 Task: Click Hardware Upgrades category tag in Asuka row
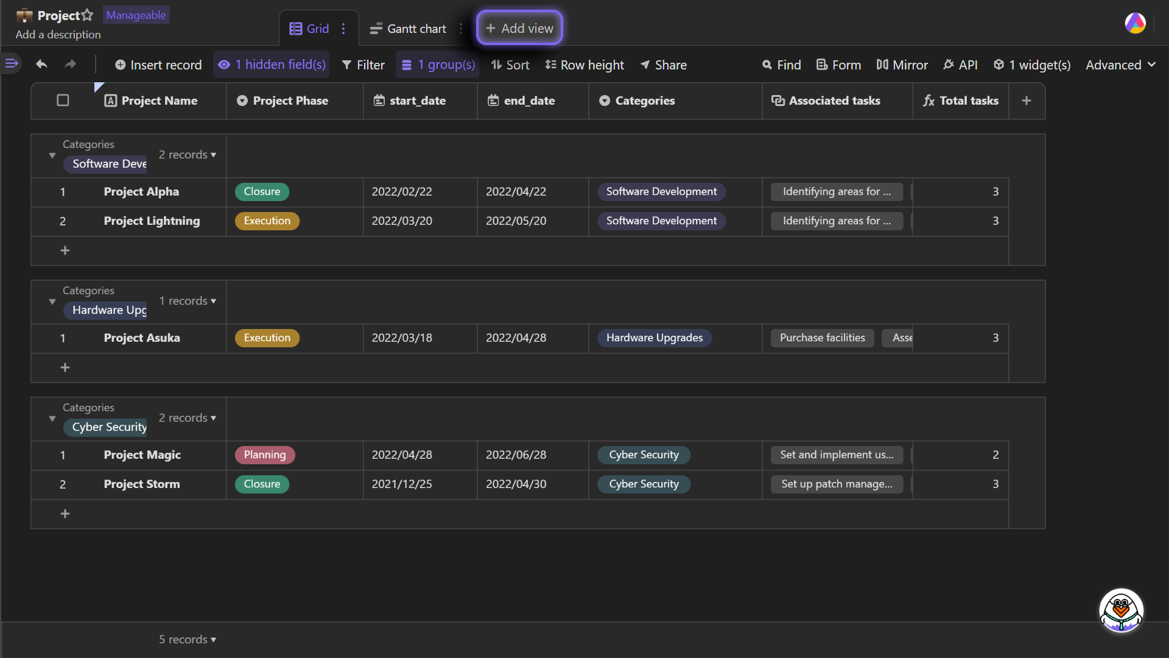click(655, 338)
